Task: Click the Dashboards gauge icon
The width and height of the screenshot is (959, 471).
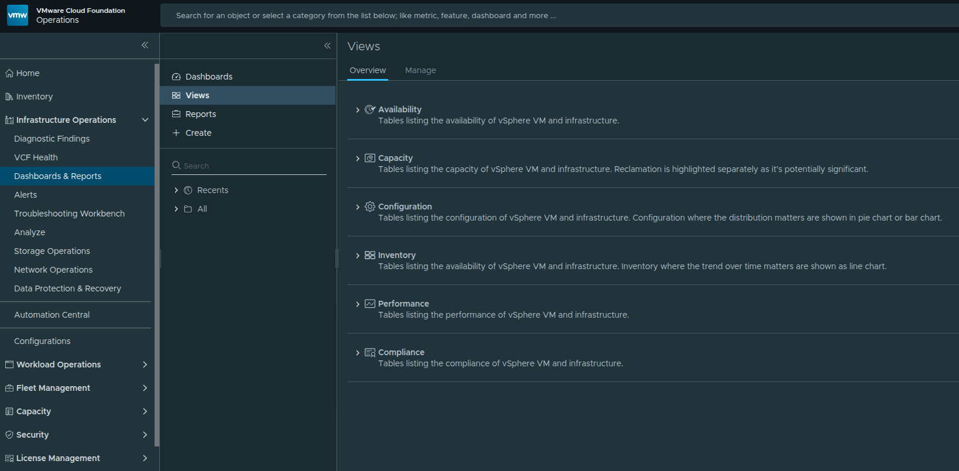Action: point(176,77)
